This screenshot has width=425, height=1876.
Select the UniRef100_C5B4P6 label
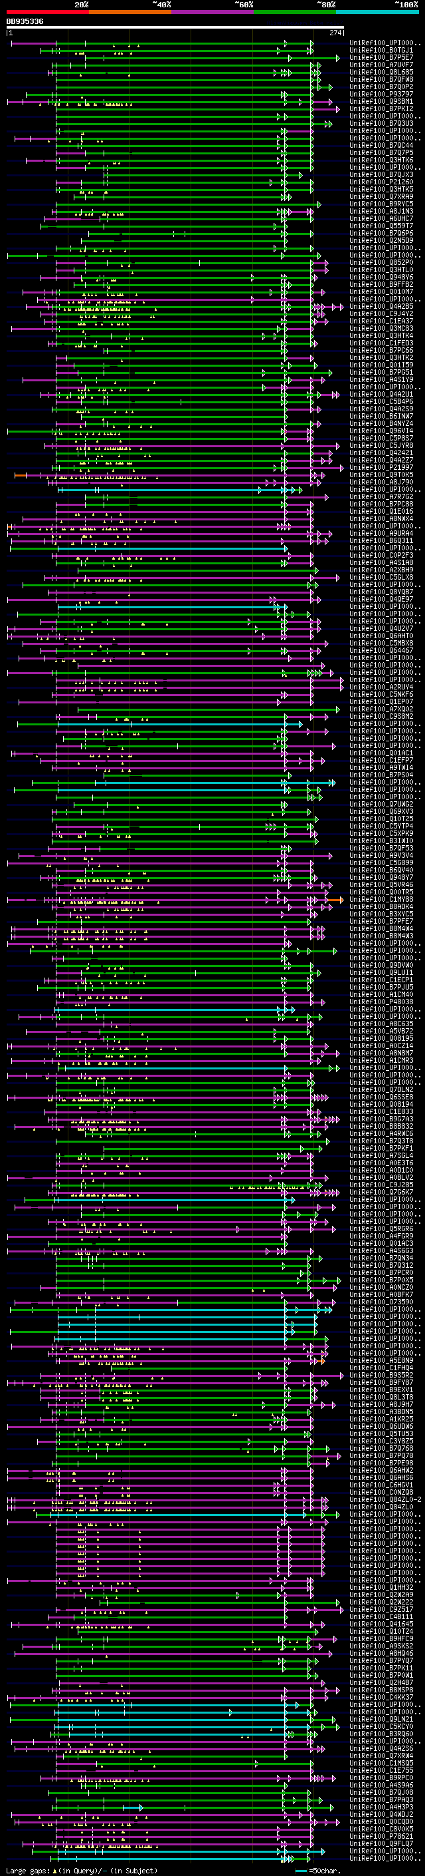tap(381, 401)
